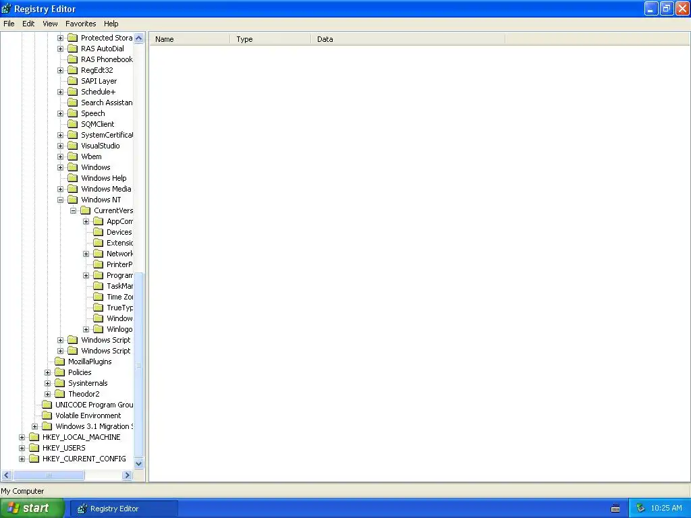Viewport: 691px width, 518px height.
Task: Open the Windows start menu
Action: 32,509
